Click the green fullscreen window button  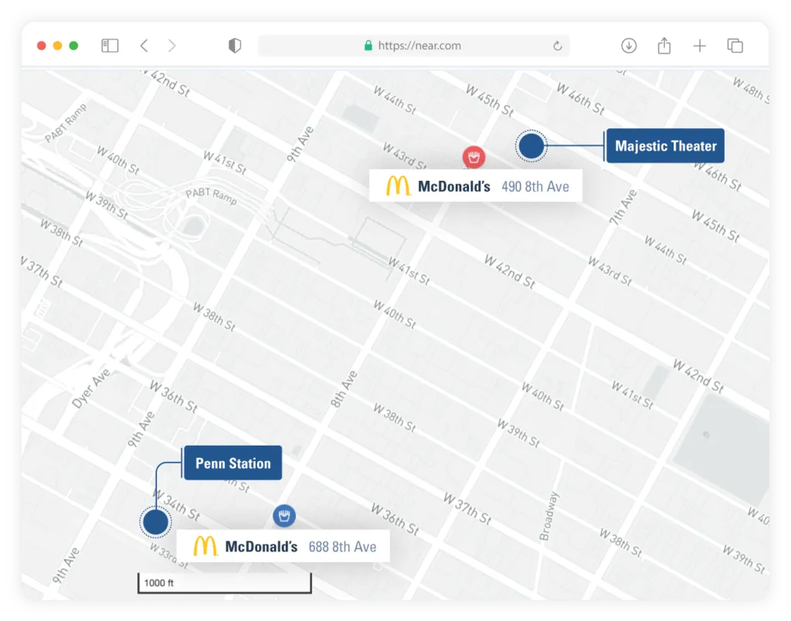coord(73,46)
